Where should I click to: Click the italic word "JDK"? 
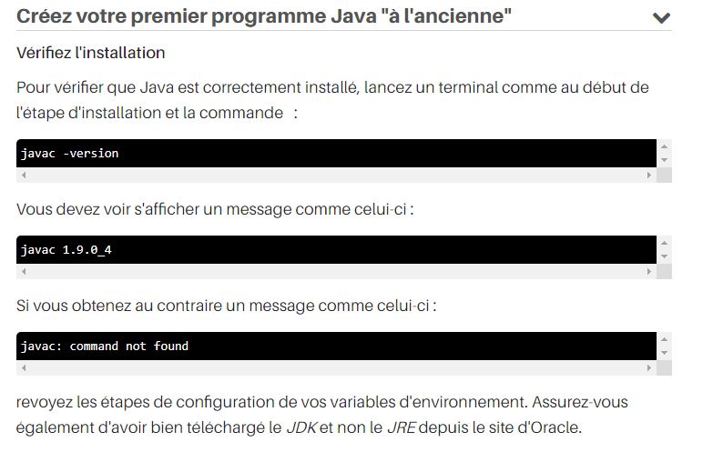pyautogui.click(x=301, y=427)
